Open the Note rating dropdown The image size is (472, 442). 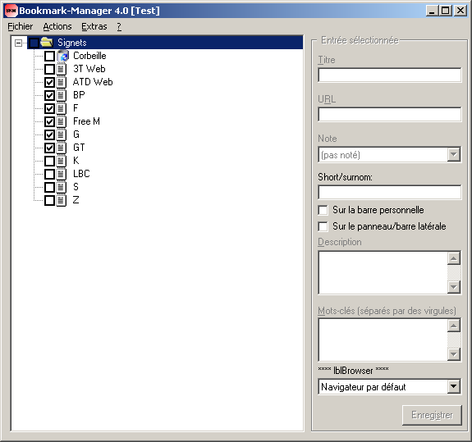pos(454,155)
